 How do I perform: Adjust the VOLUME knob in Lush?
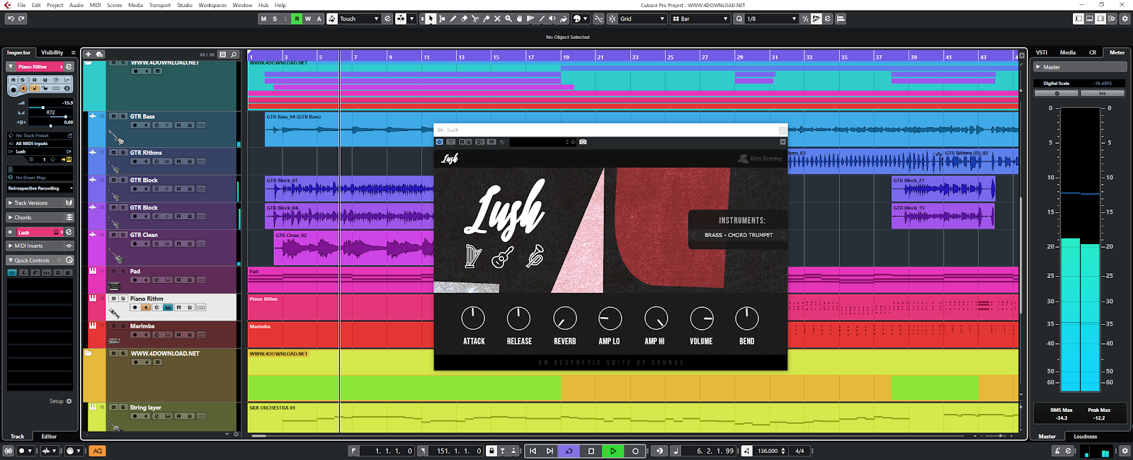[x=701, y=318]
